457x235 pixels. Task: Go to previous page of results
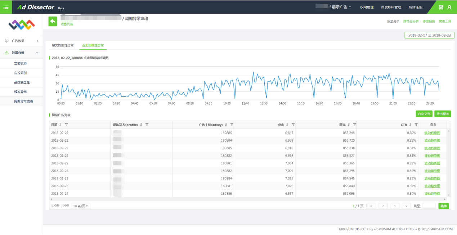pos(383,206)
